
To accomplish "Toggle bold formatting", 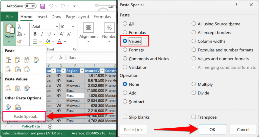I will click(x=35, y=34).
